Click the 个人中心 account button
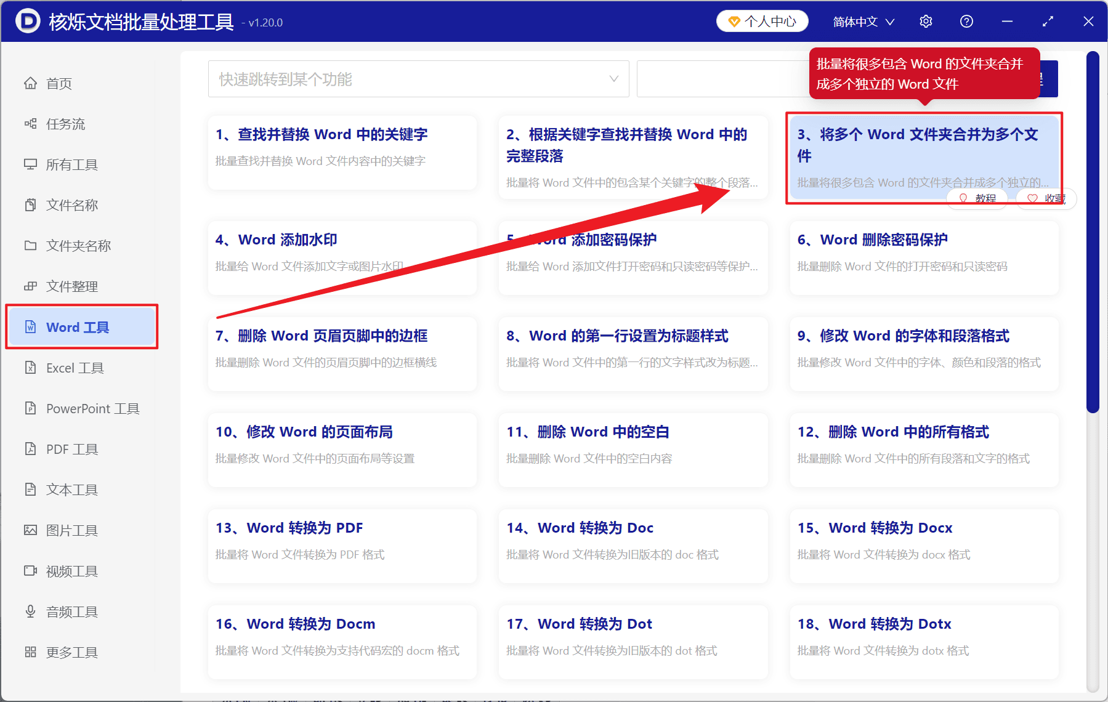The image size is (1108, 702). pyautogui.click(x=762, y=20)
